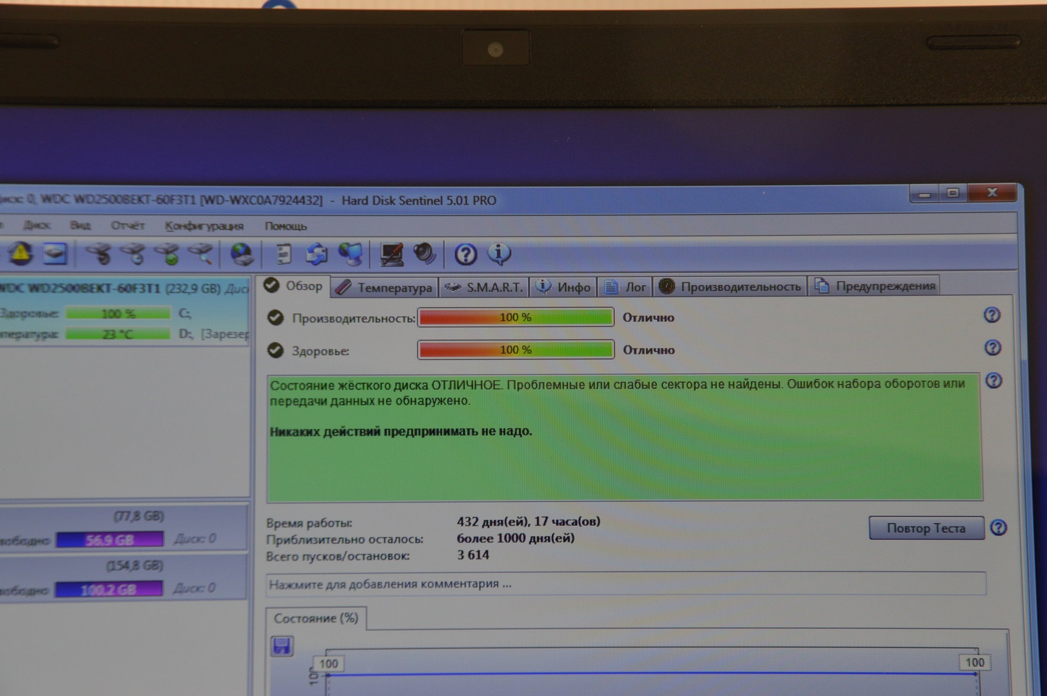Open the Диск menu

pos(37,225)
